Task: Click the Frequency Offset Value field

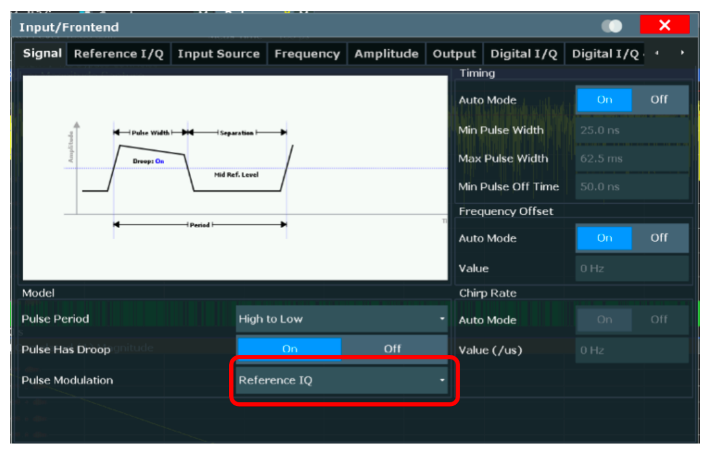Action: point(632,269)
